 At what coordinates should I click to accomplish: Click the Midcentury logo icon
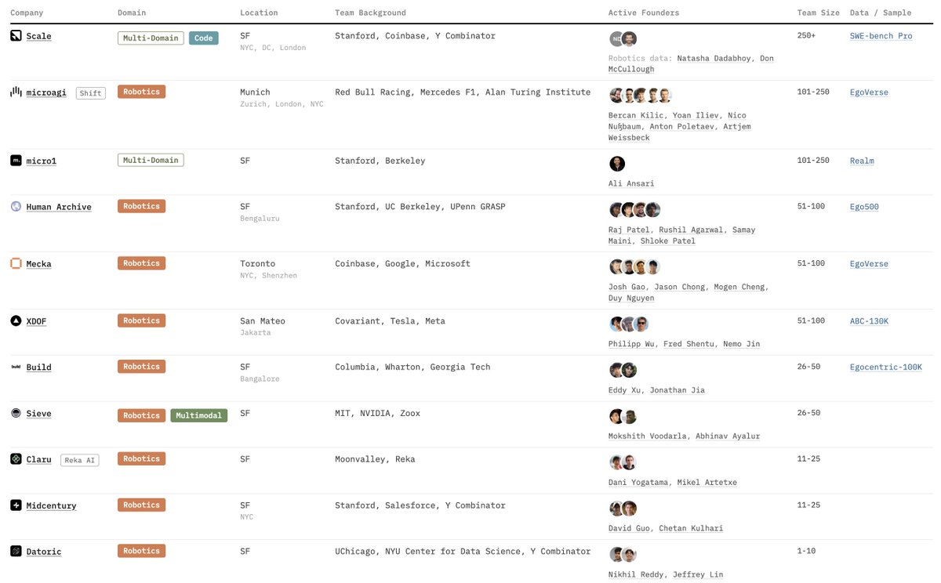[x=16, y=505]
